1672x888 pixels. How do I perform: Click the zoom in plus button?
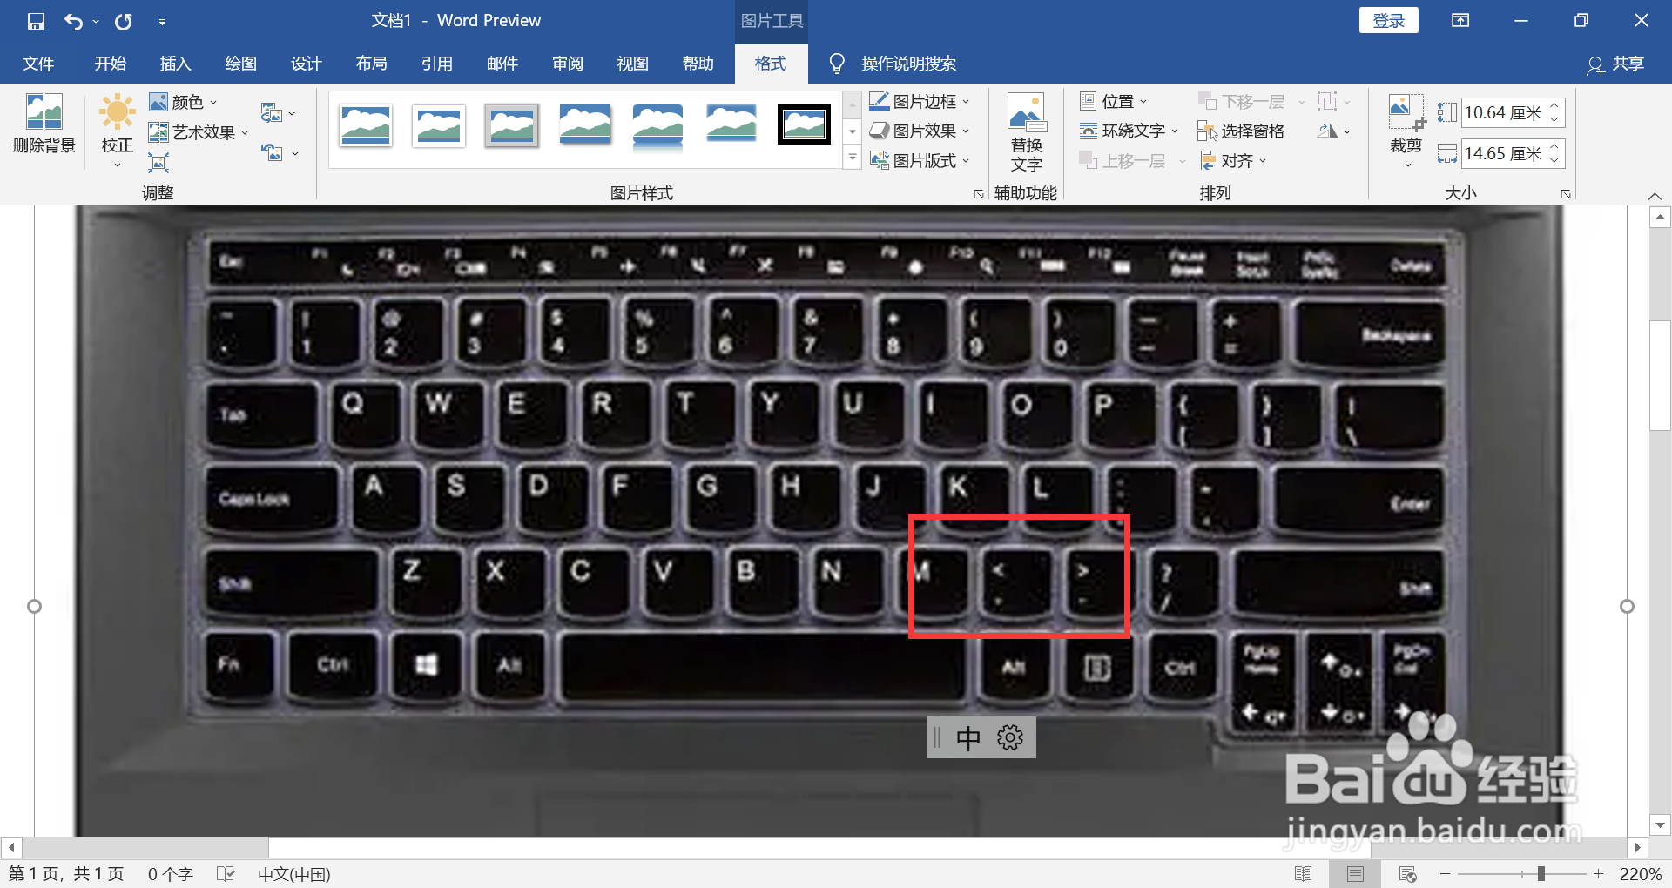click(1598, 873)
